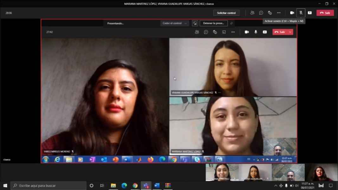Show hidden system tray icons chevron
Screen dimensions: 338x190
coord(275,186)
